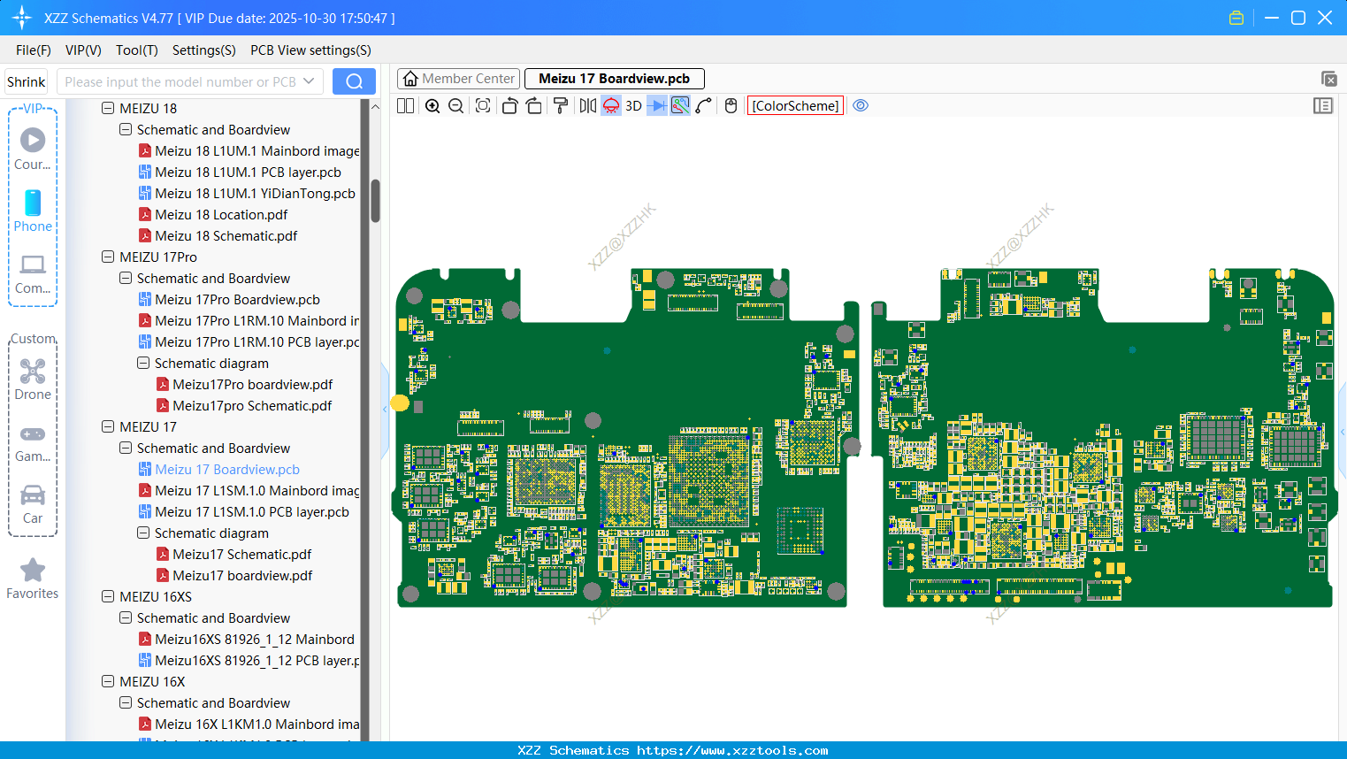Screen dimensions: 1347x759
Task: Click the blue search button
Action: tap(354, 81)
